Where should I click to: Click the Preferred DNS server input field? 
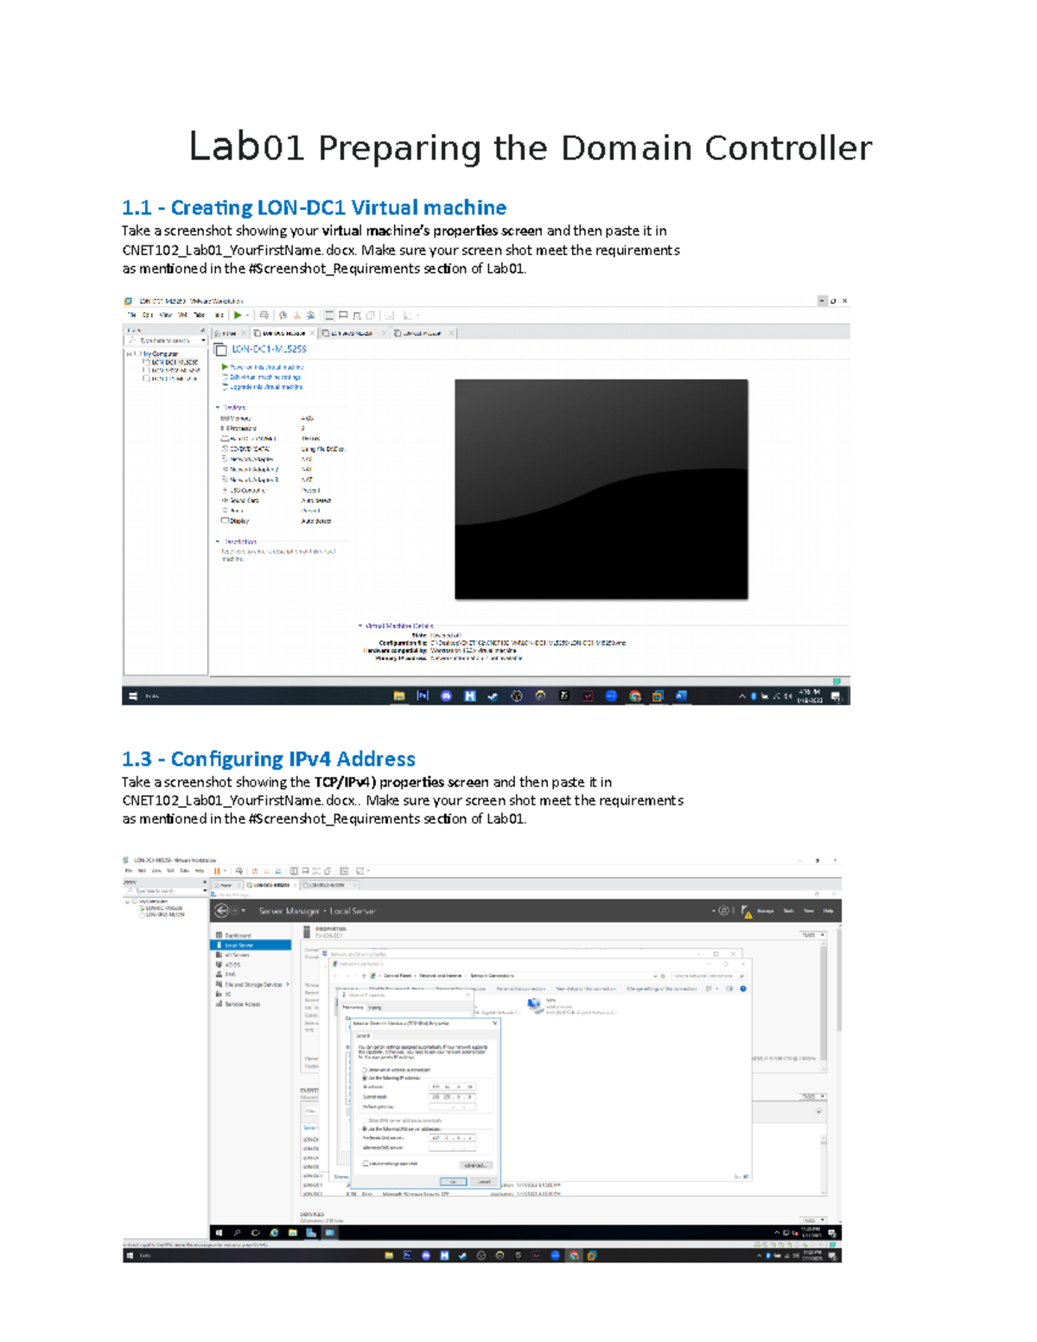click(453, 1138)
